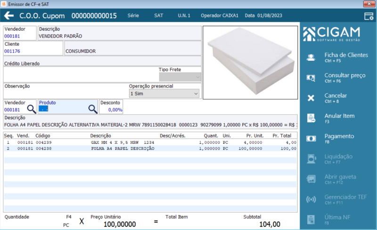This screenshot has width=377, height=230.
Task: Open the settings window icon in header
Action: click(x=369, y=16)
